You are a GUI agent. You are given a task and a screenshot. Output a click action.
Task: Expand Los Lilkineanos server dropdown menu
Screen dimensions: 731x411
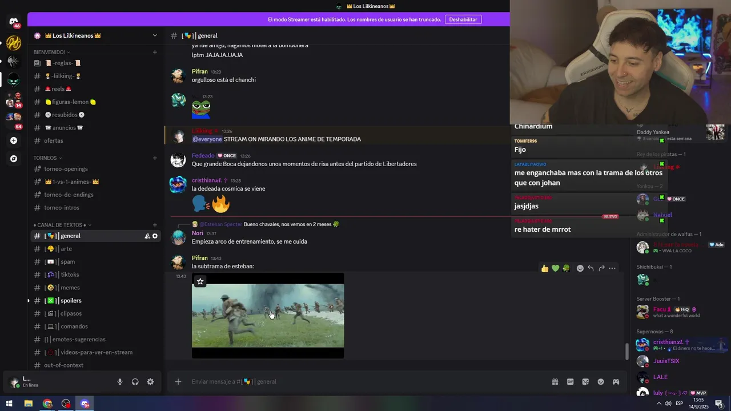(155, 35)
